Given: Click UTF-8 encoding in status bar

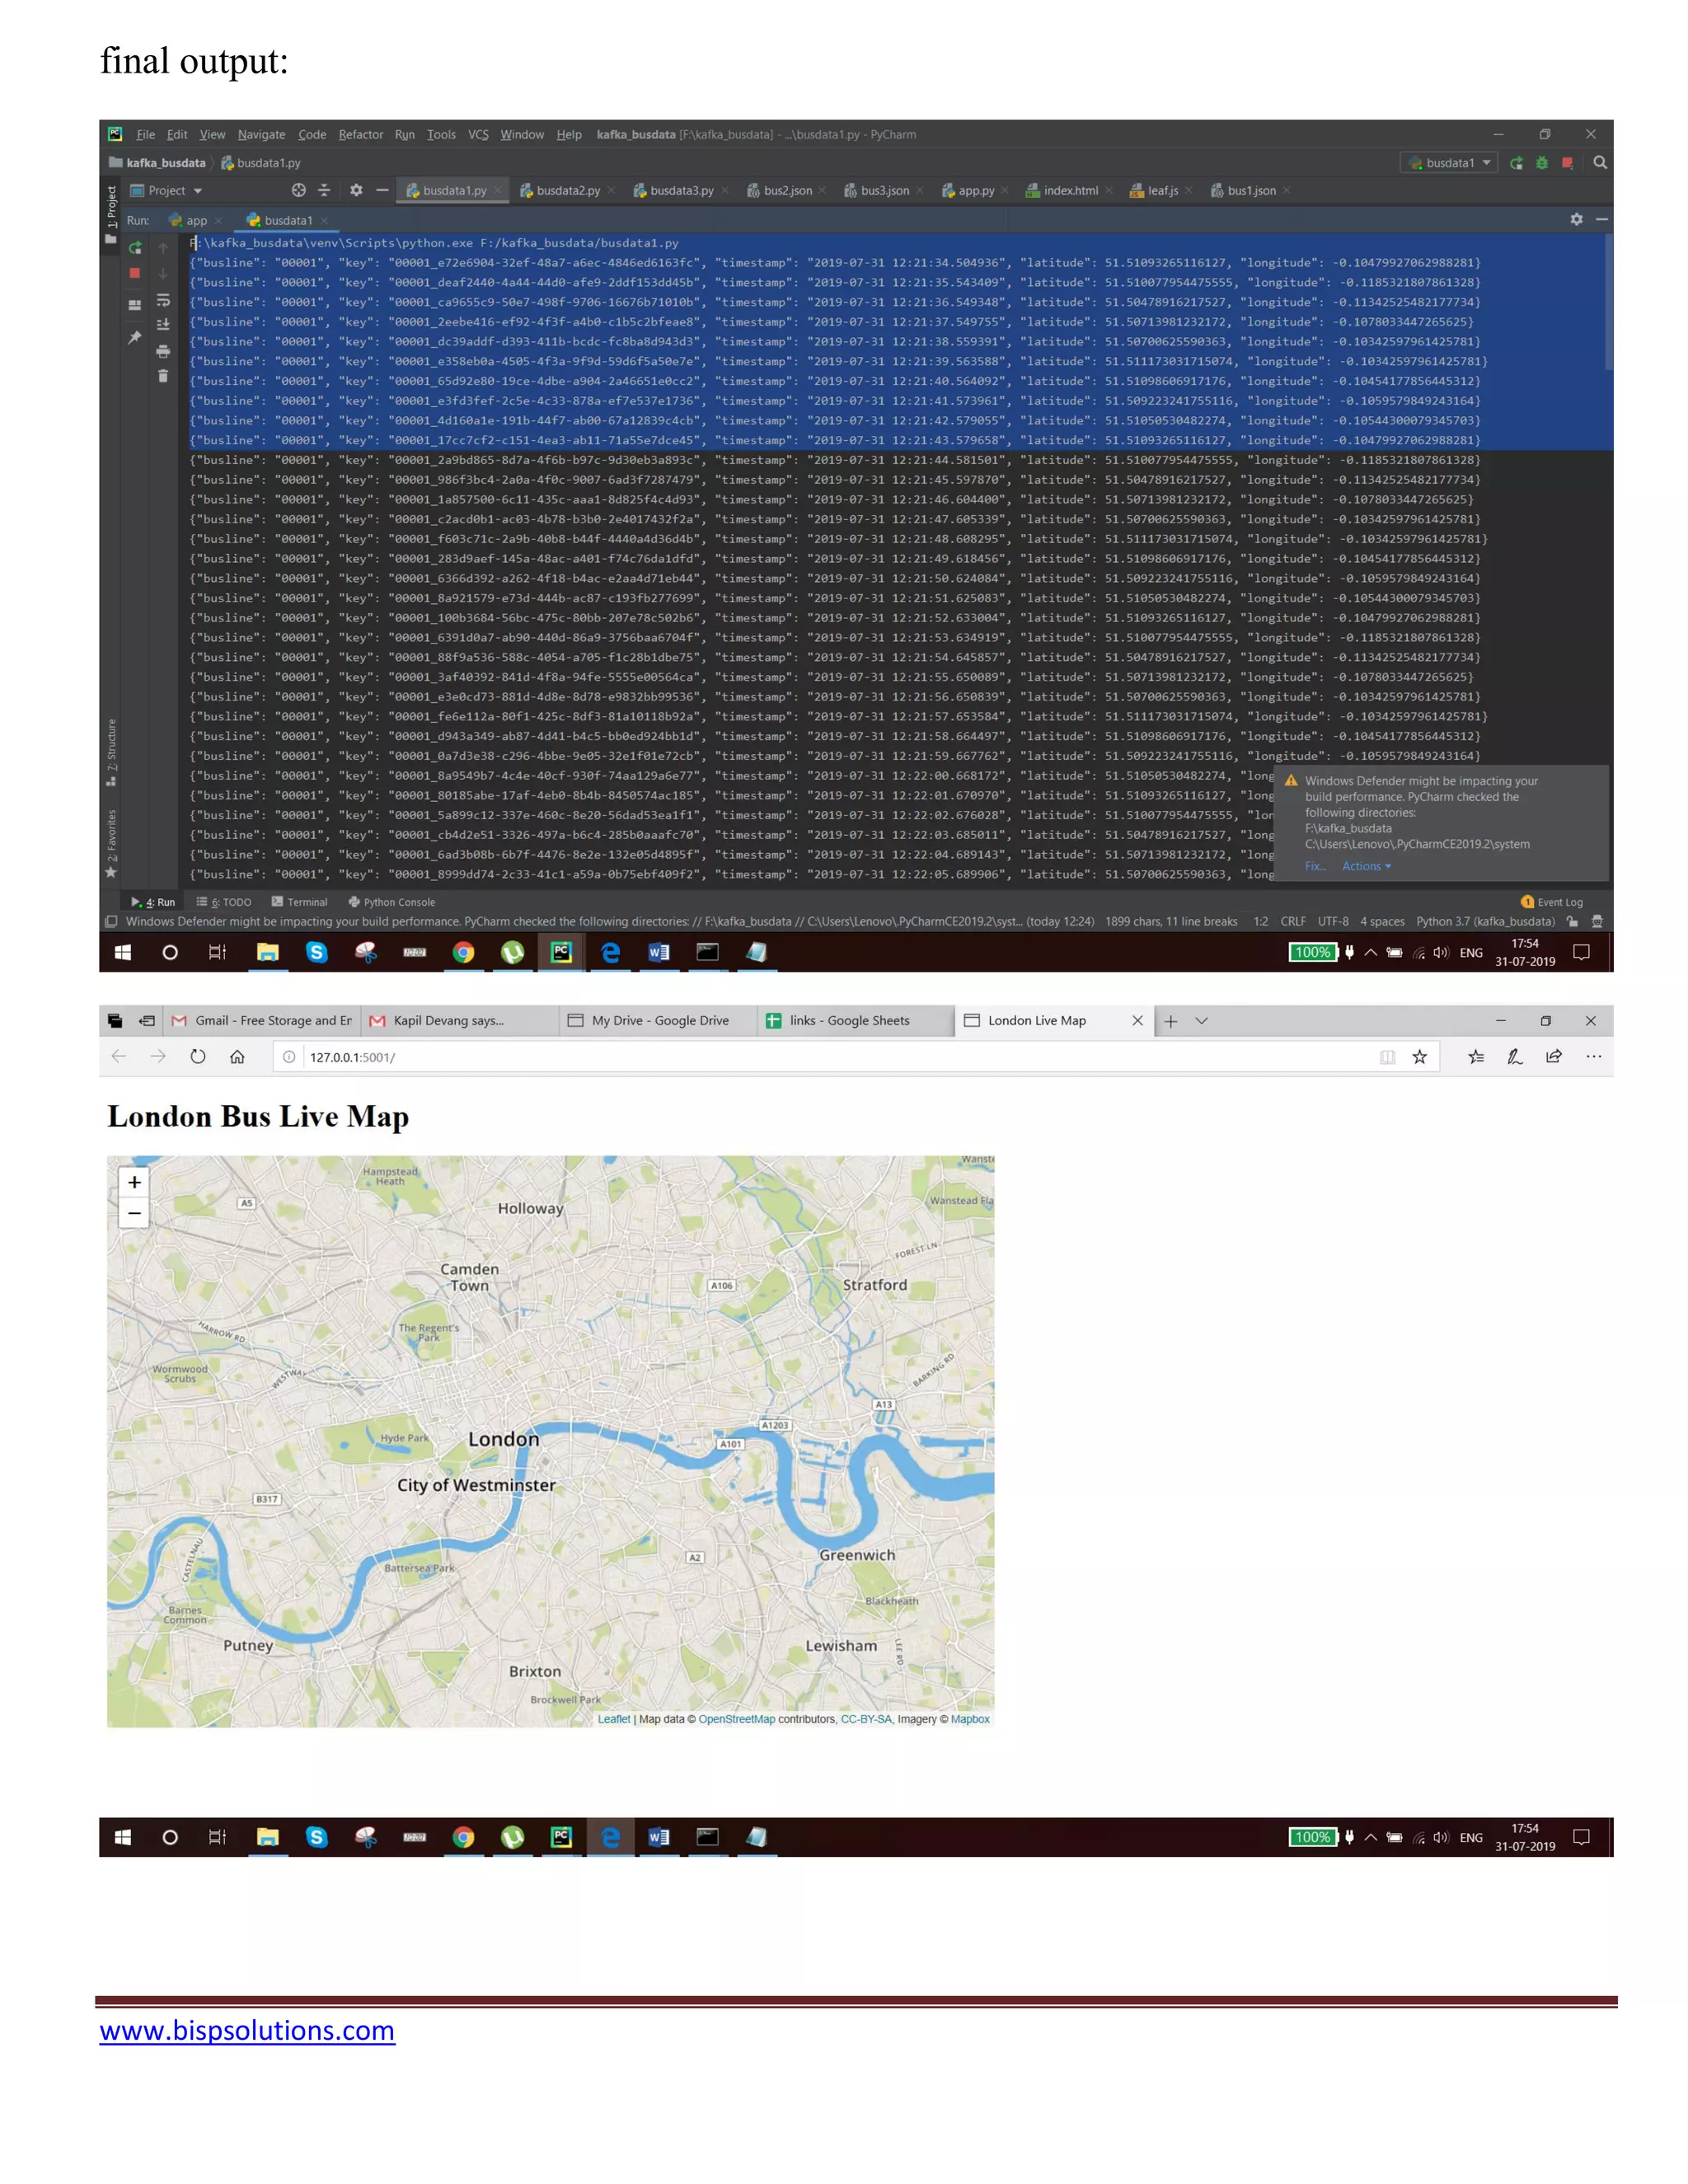Looking at the screenshot, I should (x=1333, y=922).
